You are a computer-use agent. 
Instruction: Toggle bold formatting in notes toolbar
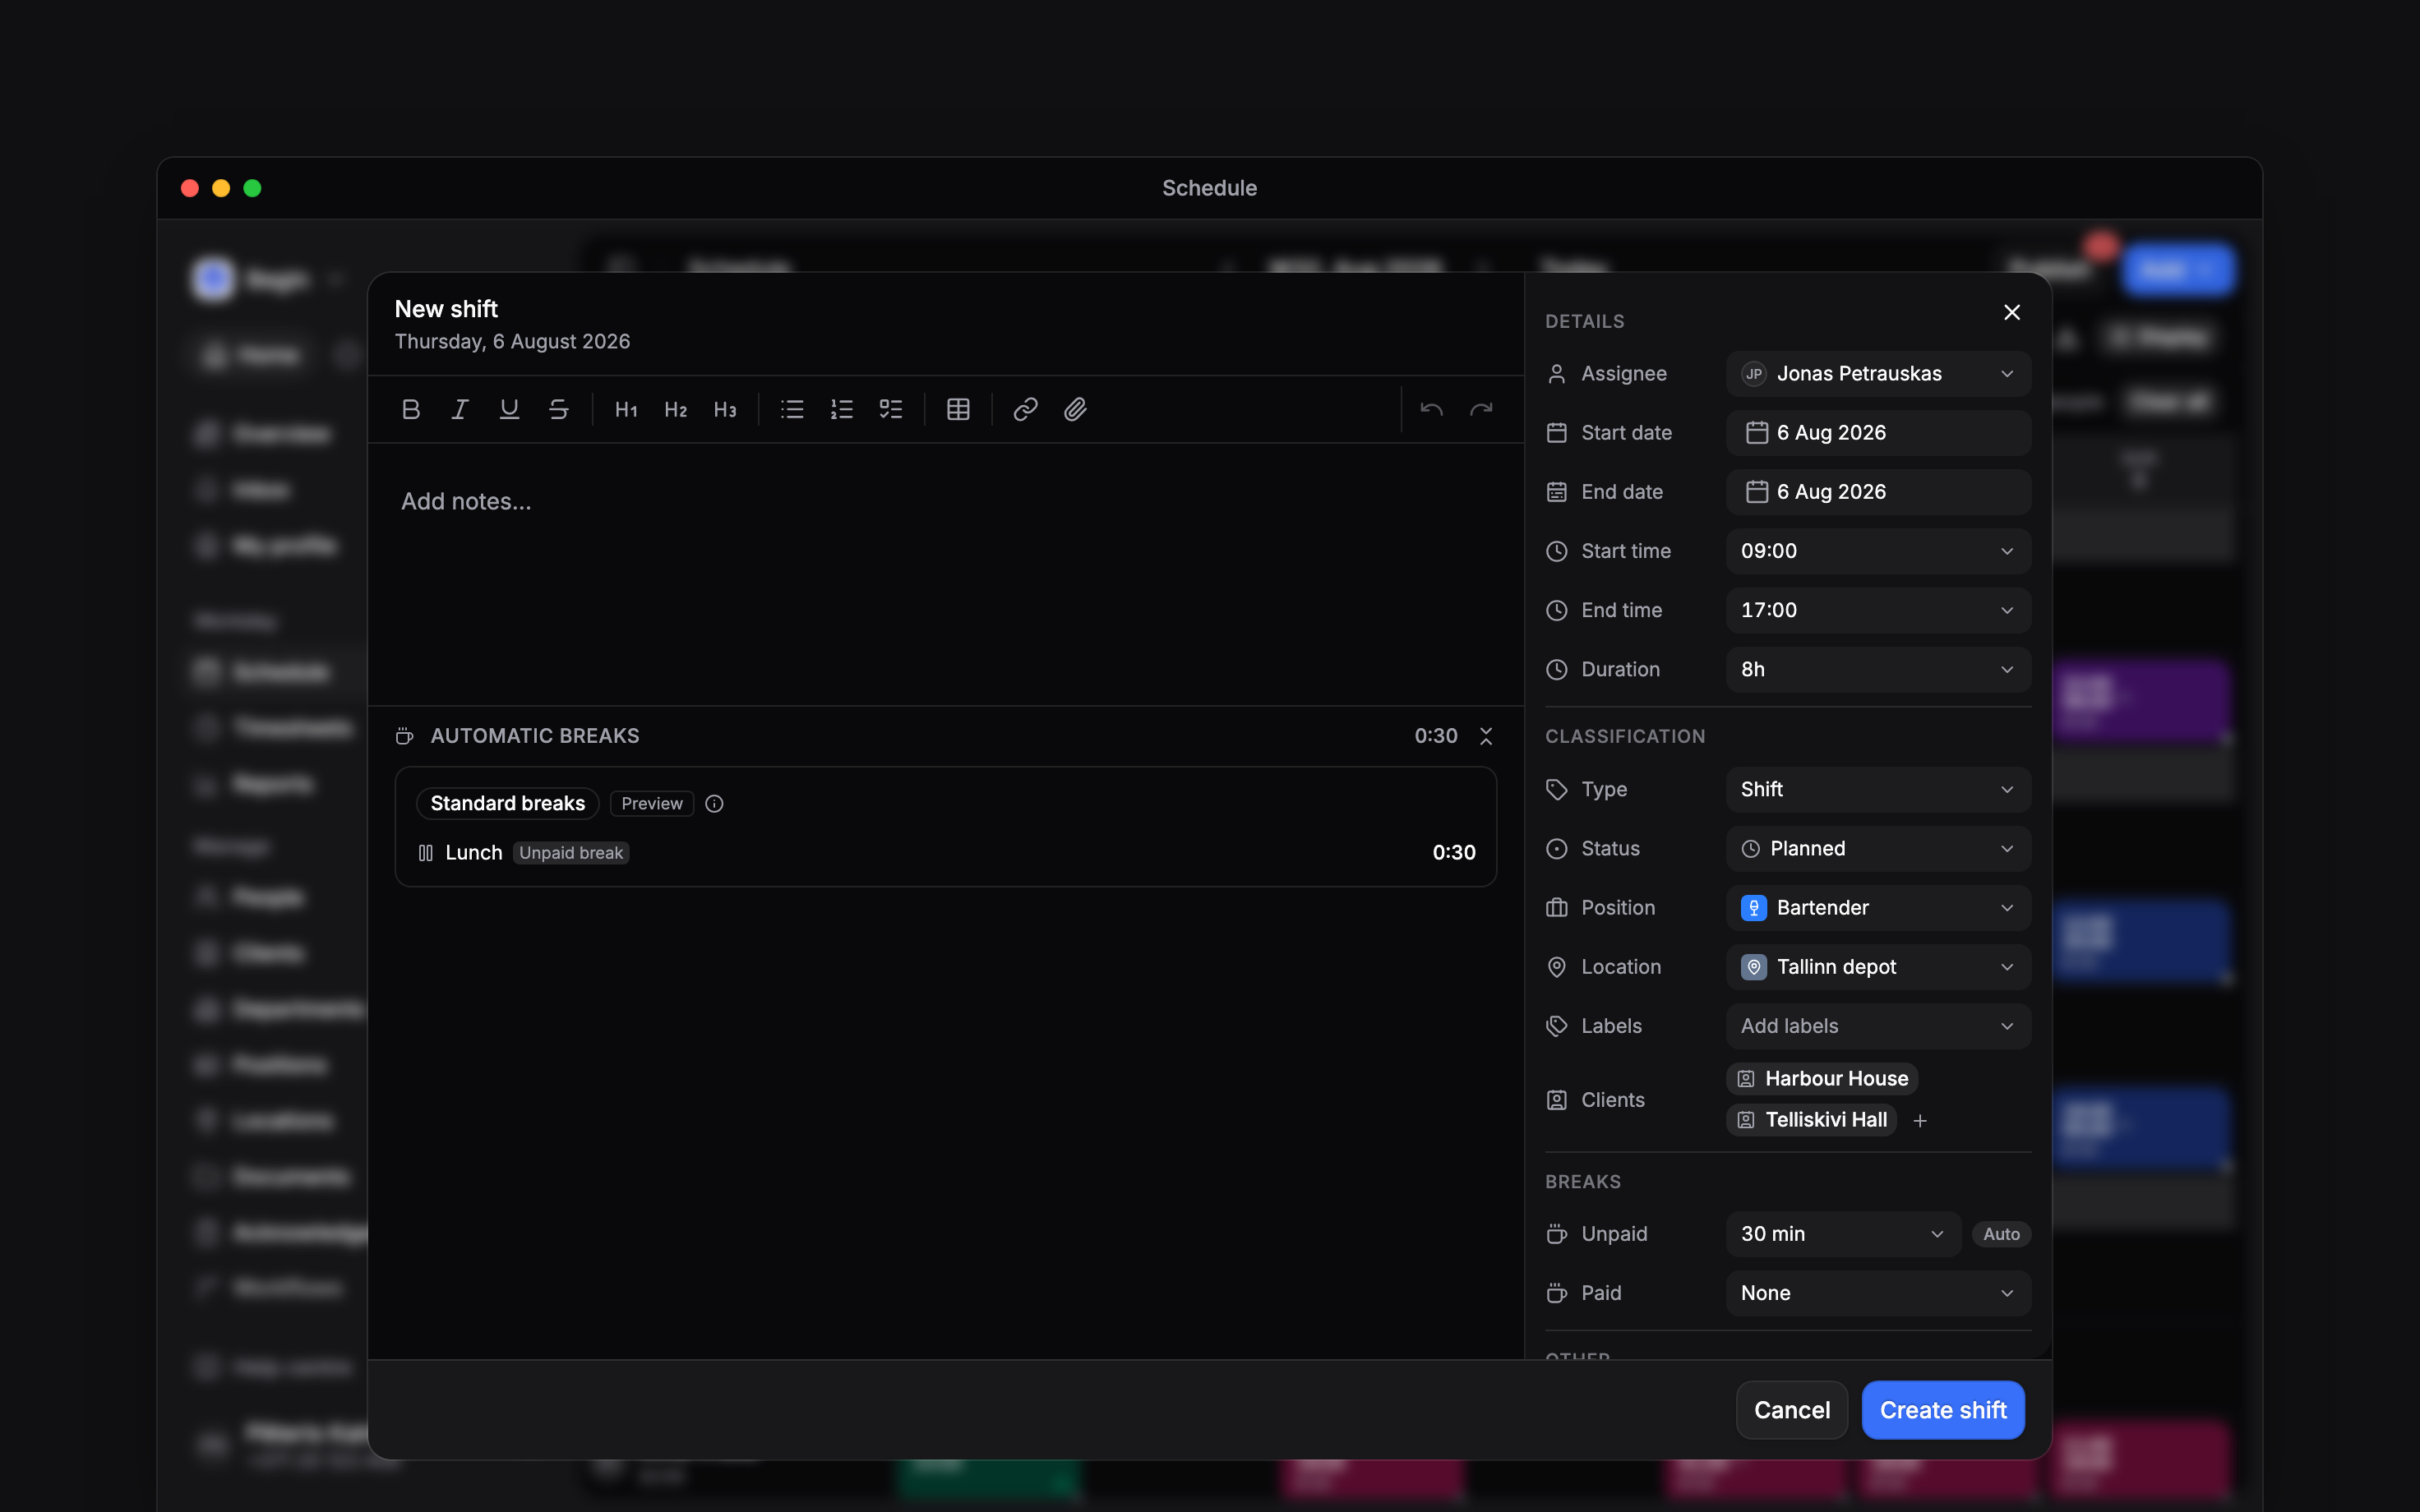[410, 409]
